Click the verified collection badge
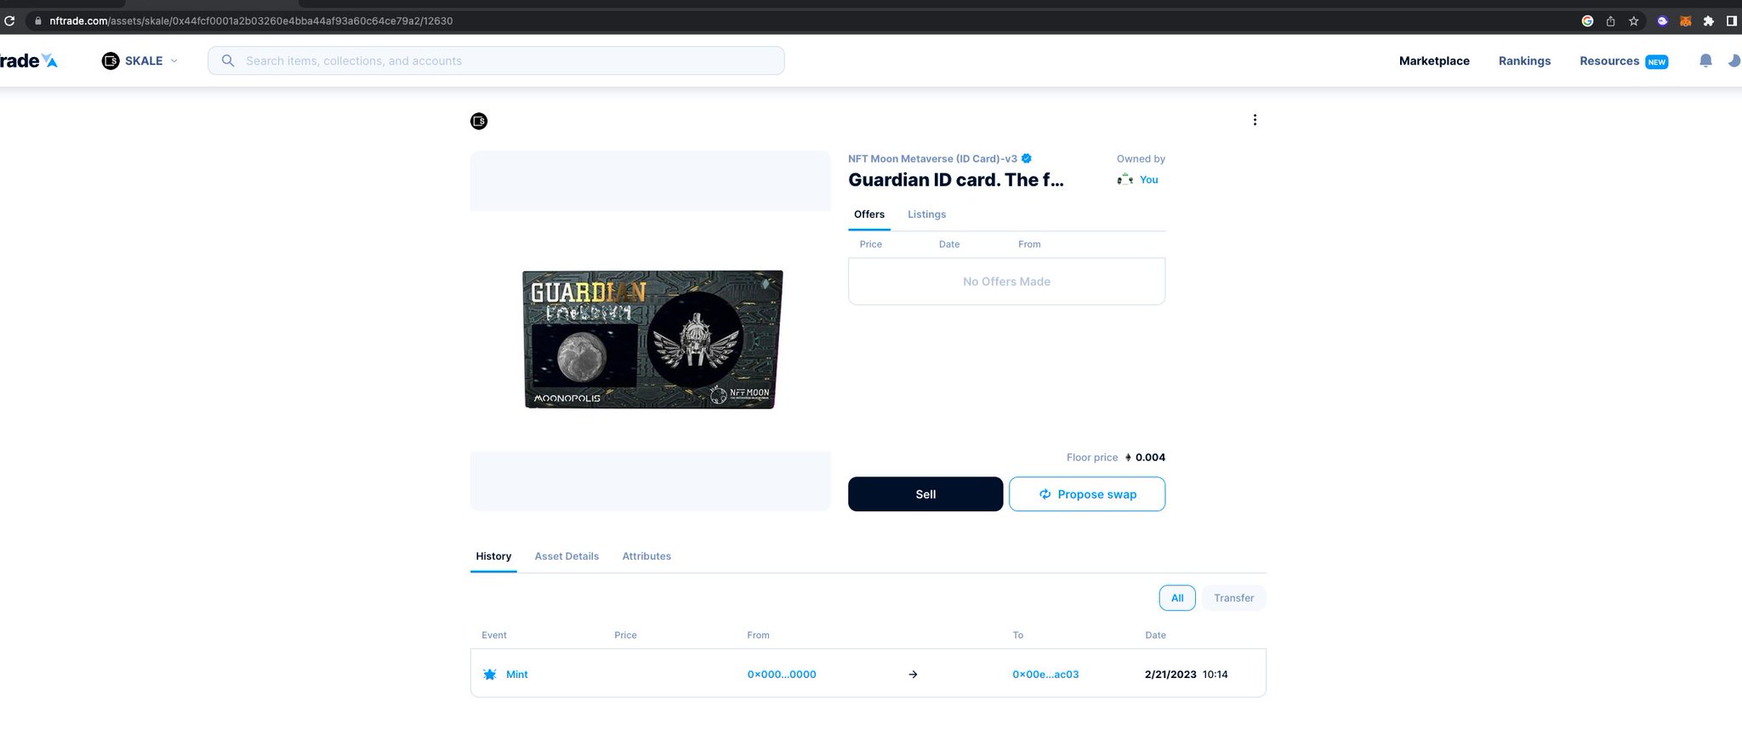Viewport: 1742px width, 735px height. 1027,158
